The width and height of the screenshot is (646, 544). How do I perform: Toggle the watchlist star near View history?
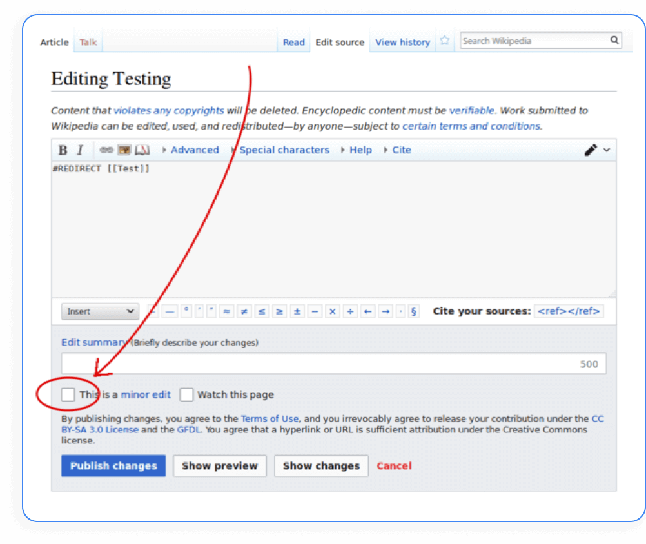click(x=444, y=40)
